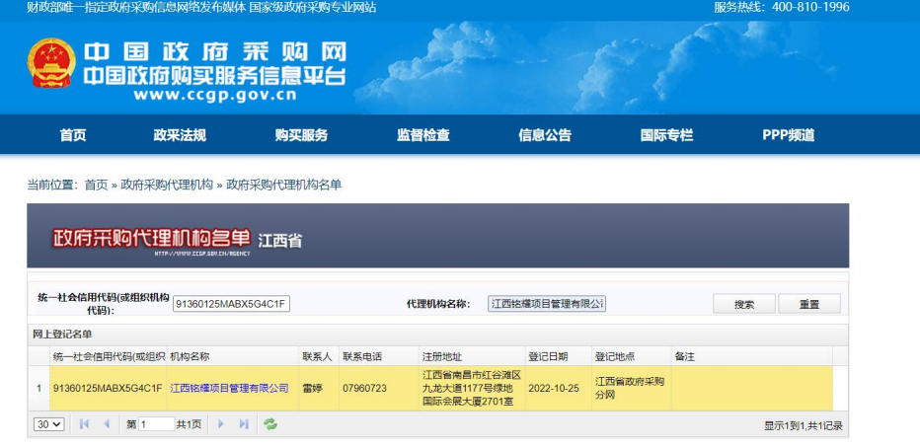Click 联系电话 column header

click(379, 356)
